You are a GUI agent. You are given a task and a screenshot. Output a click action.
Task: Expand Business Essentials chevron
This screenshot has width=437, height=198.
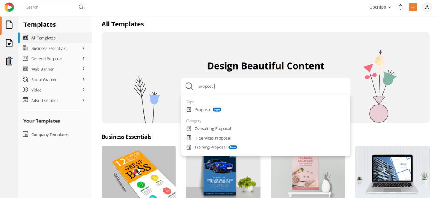[x=84, y=48]
